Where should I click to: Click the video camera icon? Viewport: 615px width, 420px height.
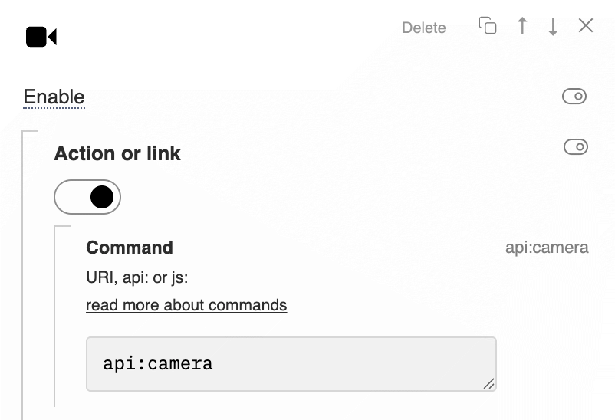pos(41,37)
